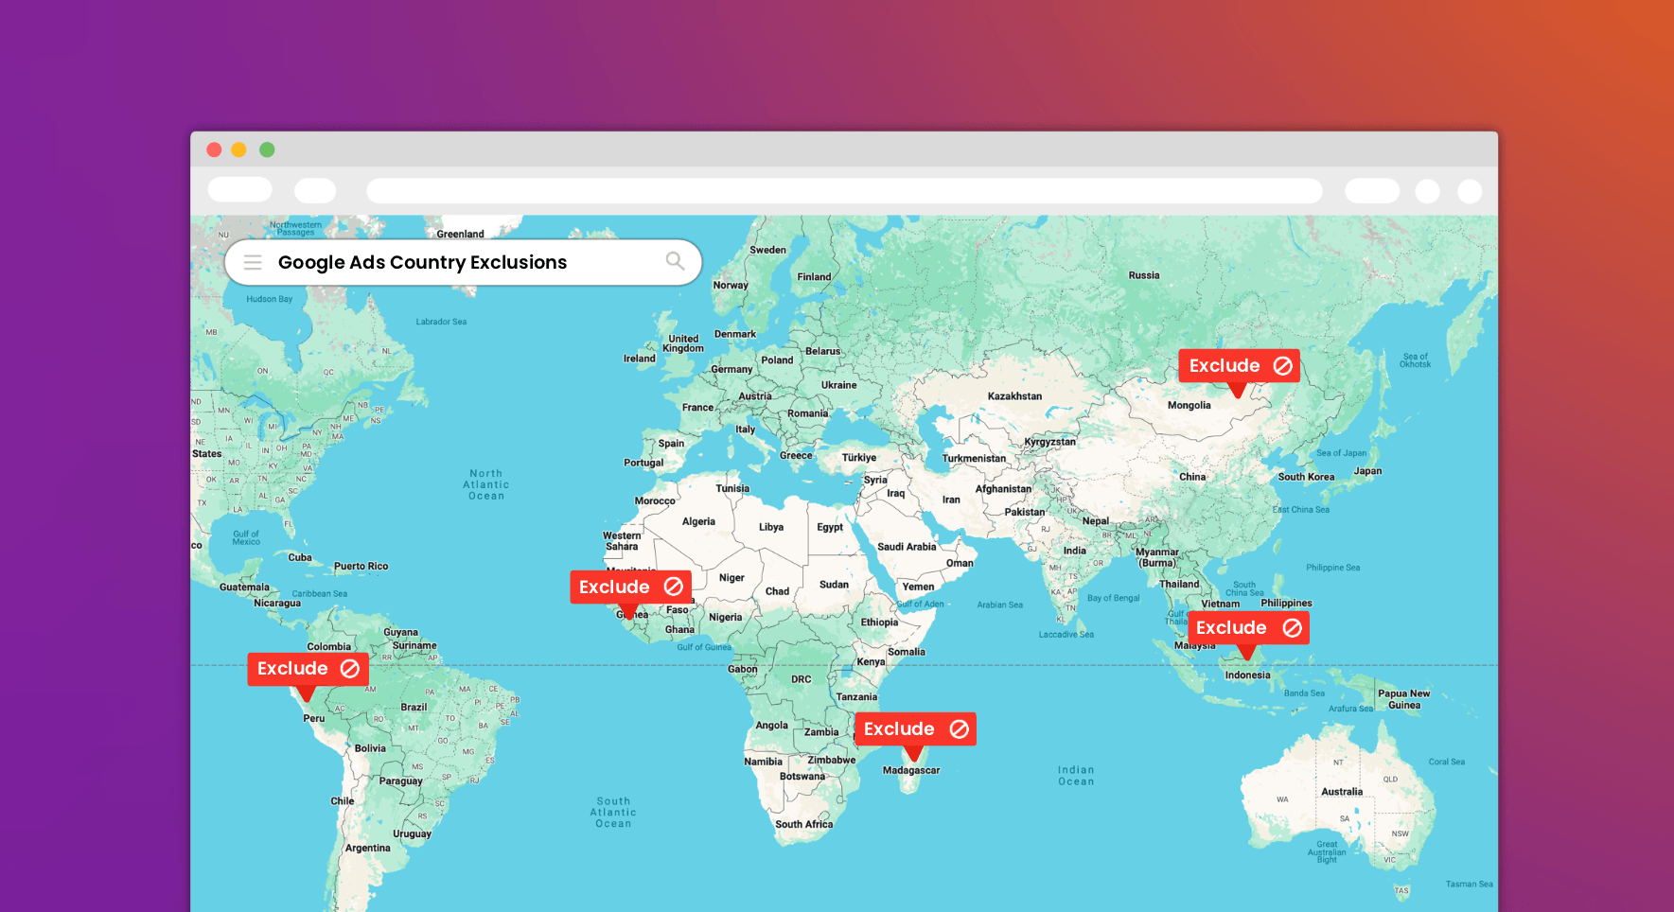
Task: Click the yellow minimize traffic light
Action: pos(240,149)
